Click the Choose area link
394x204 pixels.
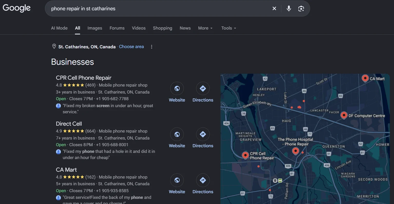point(131,47)
